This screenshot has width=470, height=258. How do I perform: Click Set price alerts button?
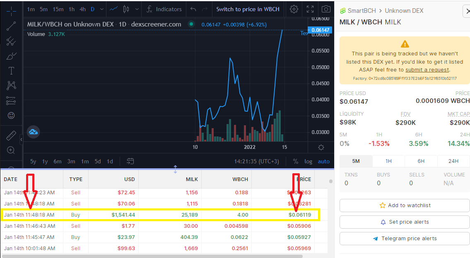click(405, 222)
